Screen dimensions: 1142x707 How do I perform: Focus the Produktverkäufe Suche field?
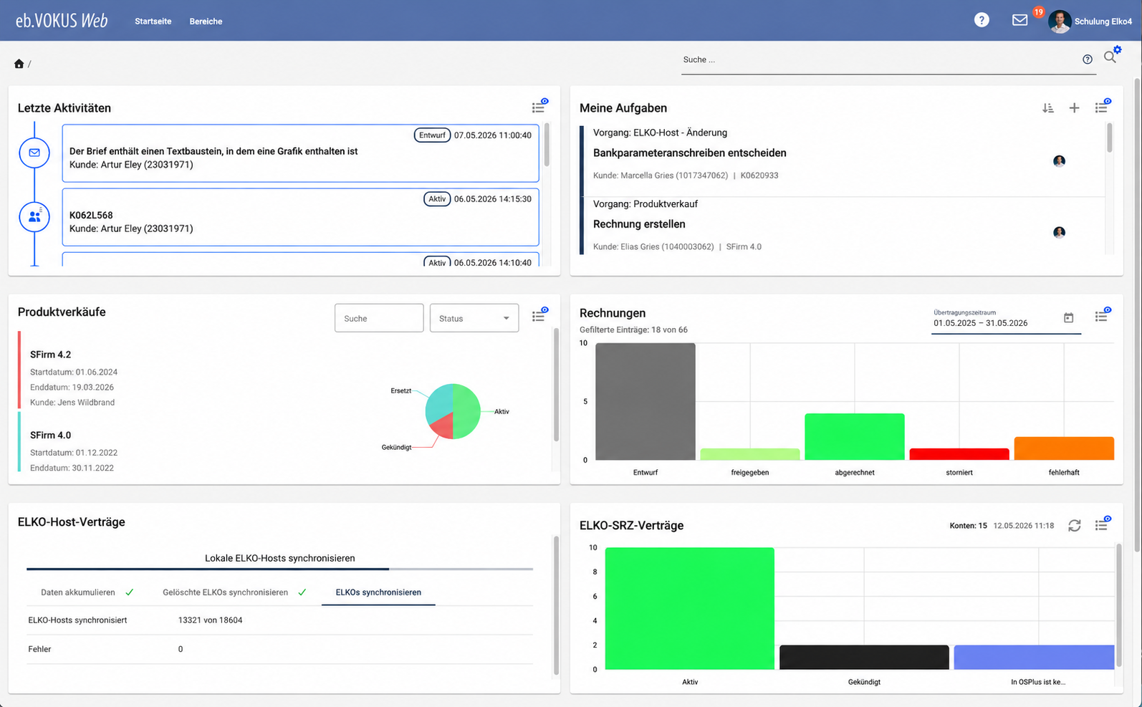(379, 318)
